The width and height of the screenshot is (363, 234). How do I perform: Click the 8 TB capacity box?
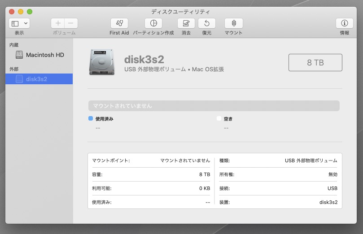[315, 62]
